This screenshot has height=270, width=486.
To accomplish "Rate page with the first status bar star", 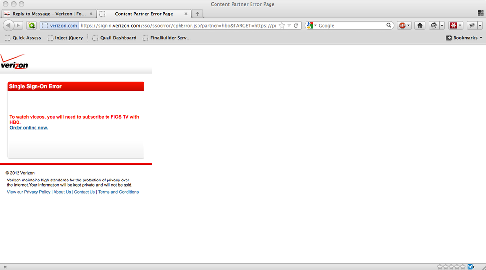I will [x=440, y=267].
